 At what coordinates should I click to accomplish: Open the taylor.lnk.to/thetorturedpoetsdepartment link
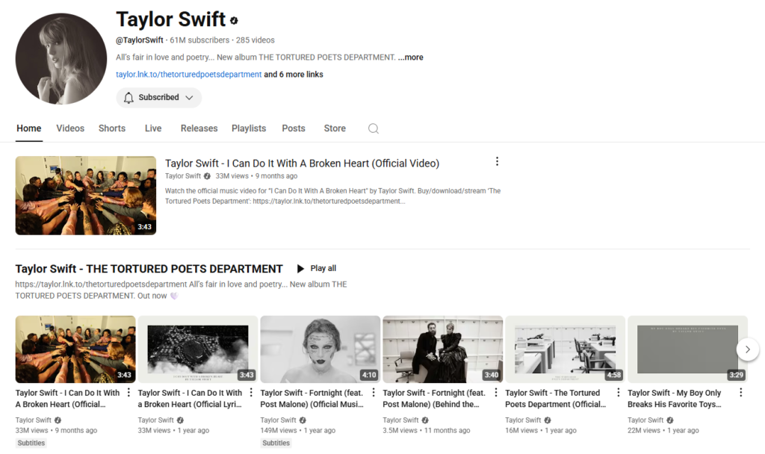[x=188, y=75]
